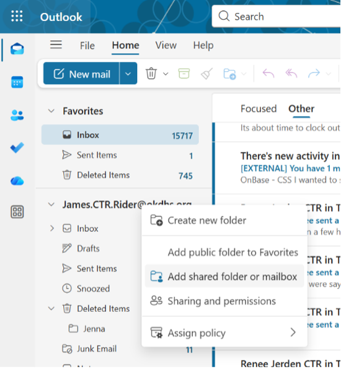Expand the account Inbox subfolders
341x369 pixels.
[52, 228]
